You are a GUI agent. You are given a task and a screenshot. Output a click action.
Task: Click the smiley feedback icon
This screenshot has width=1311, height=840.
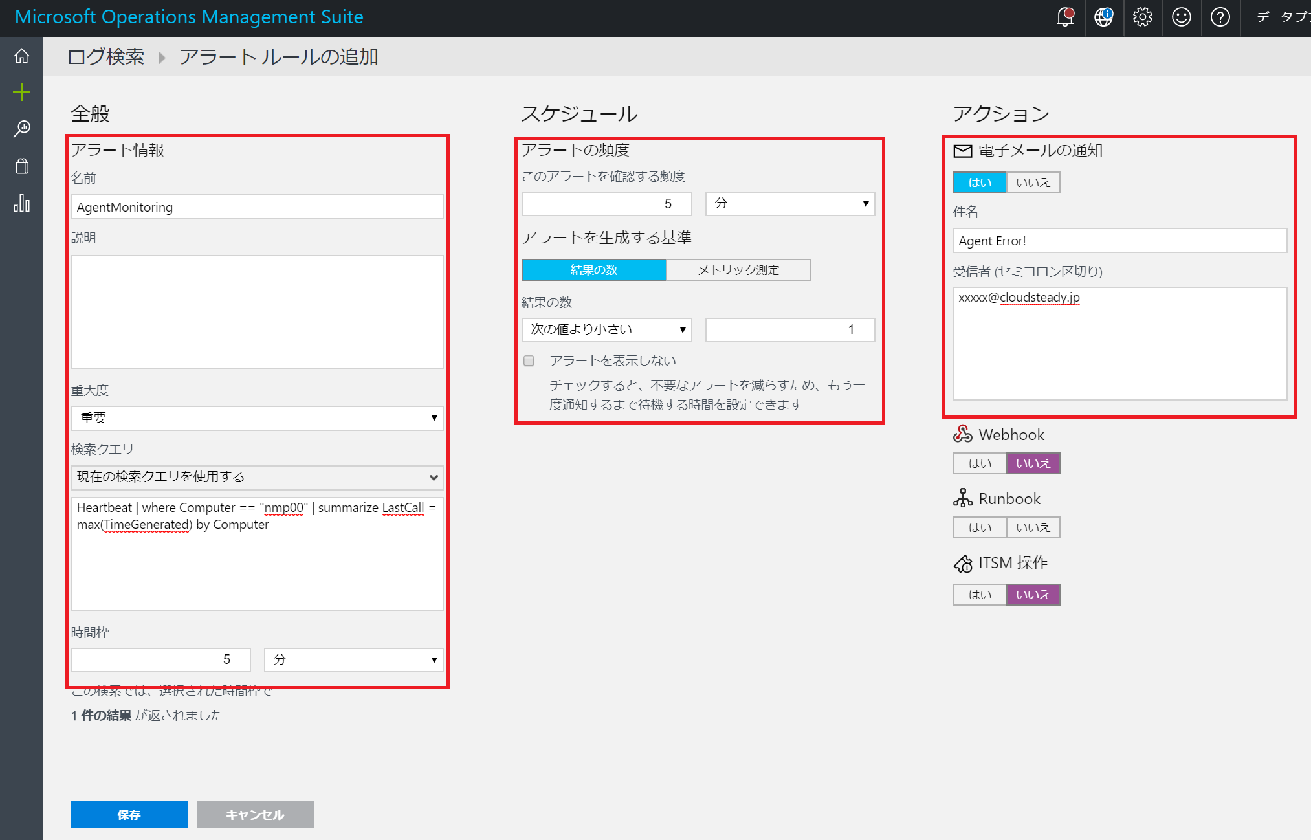click(x=1182, y=17)
